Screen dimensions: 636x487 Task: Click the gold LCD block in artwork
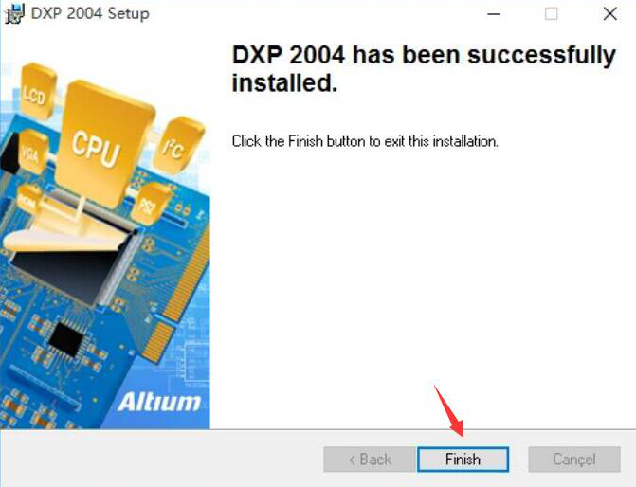click(x=37, y=91)
